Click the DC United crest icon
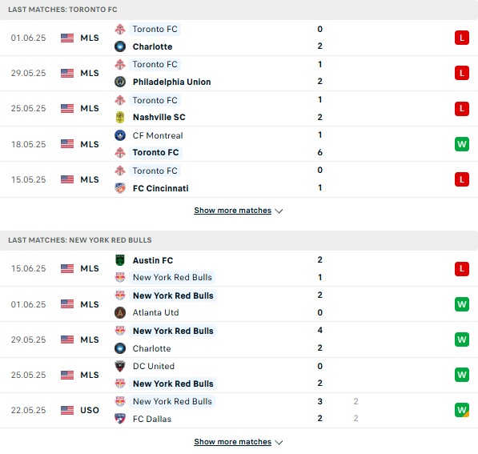The width and height of the screenshot is (478, 454). [120, 366]
